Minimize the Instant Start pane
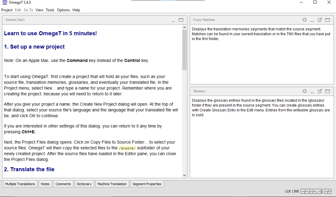 tap(173, 20)
